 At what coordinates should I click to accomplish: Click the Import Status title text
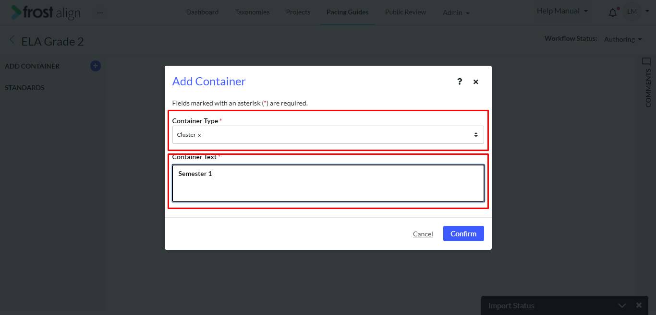(x=511, y=305)
